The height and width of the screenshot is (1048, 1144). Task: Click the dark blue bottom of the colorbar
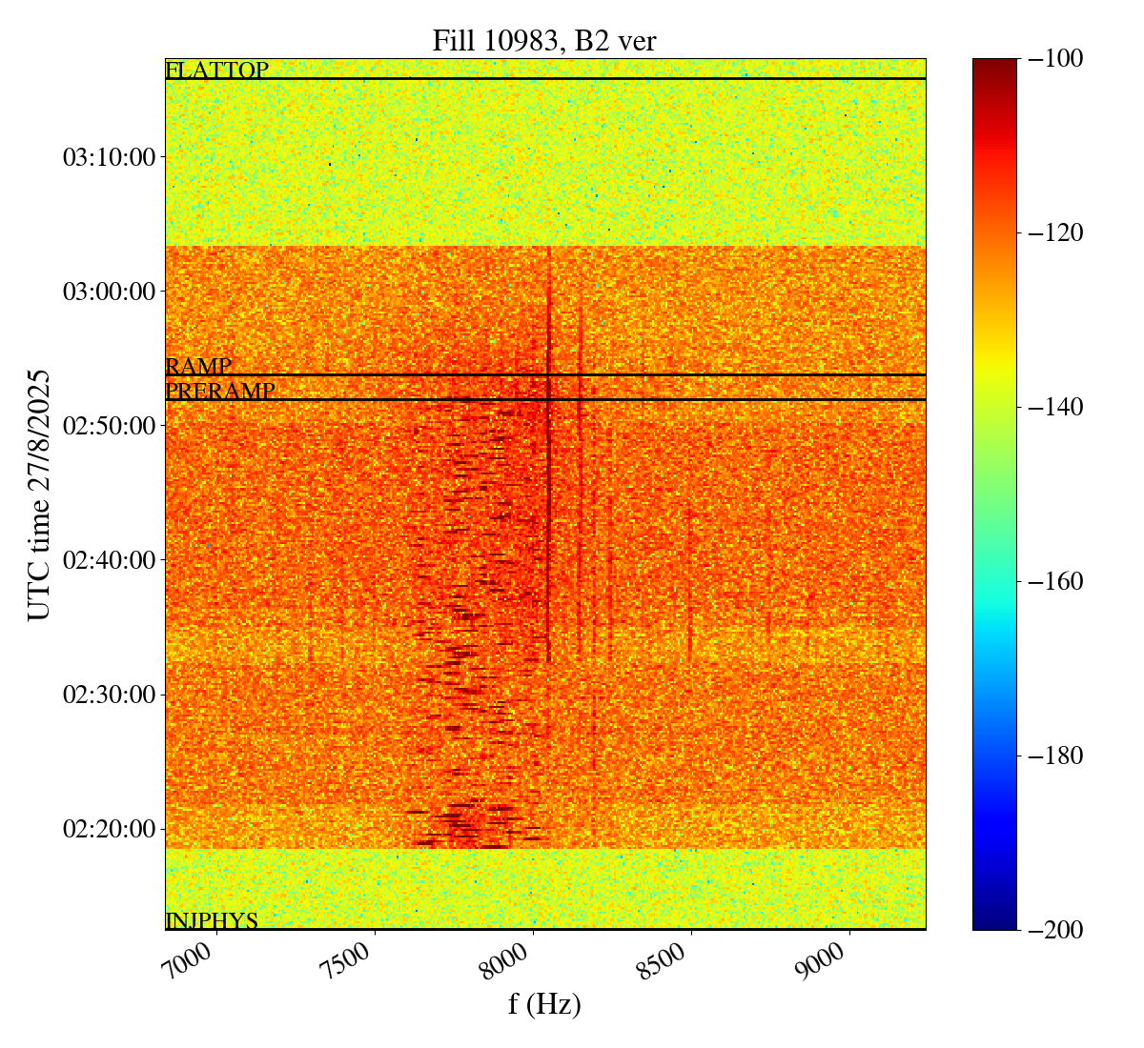pos(994,922)
